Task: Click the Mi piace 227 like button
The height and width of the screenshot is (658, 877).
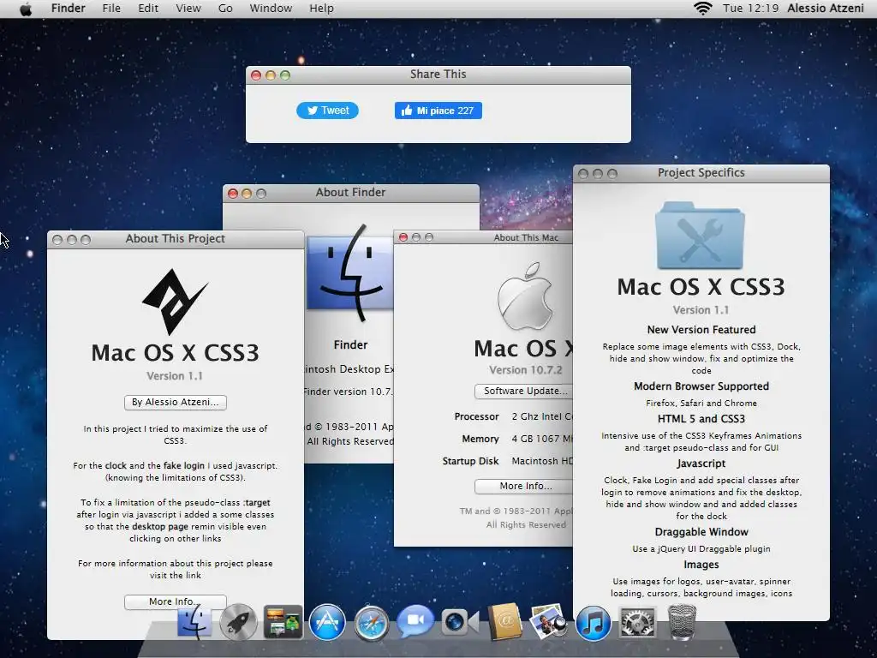Action: [x=438, y=111]
